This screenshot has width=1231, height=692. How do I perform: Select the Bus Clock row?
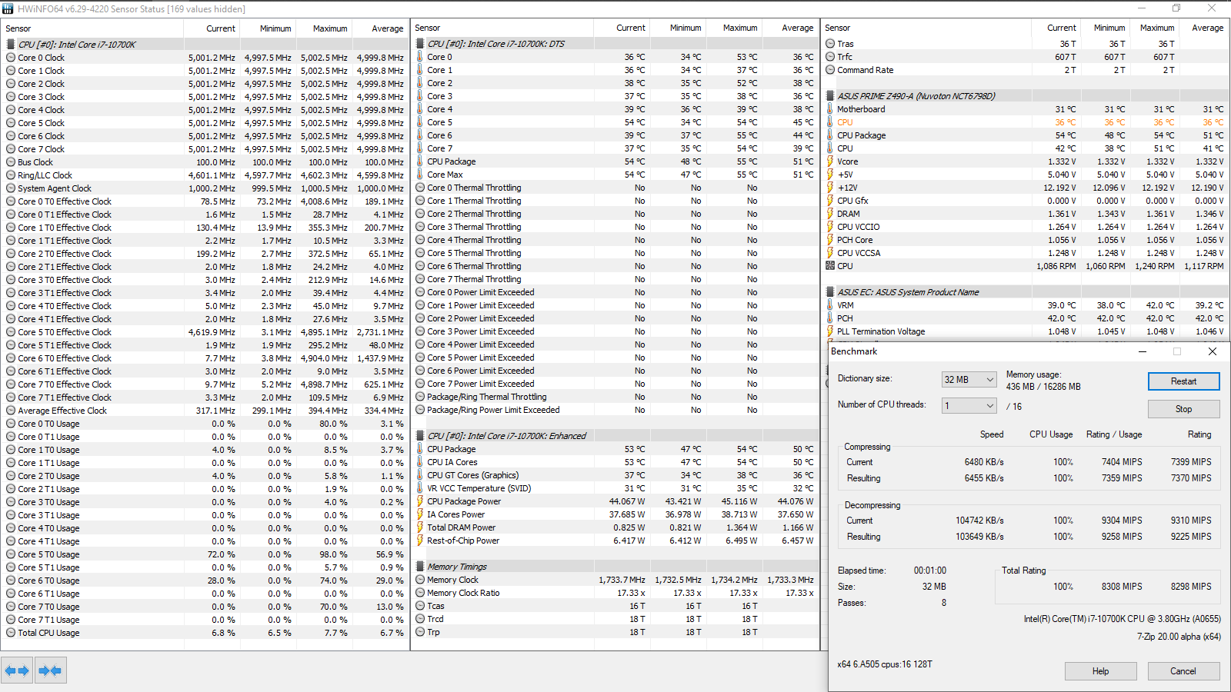point(205,162)
